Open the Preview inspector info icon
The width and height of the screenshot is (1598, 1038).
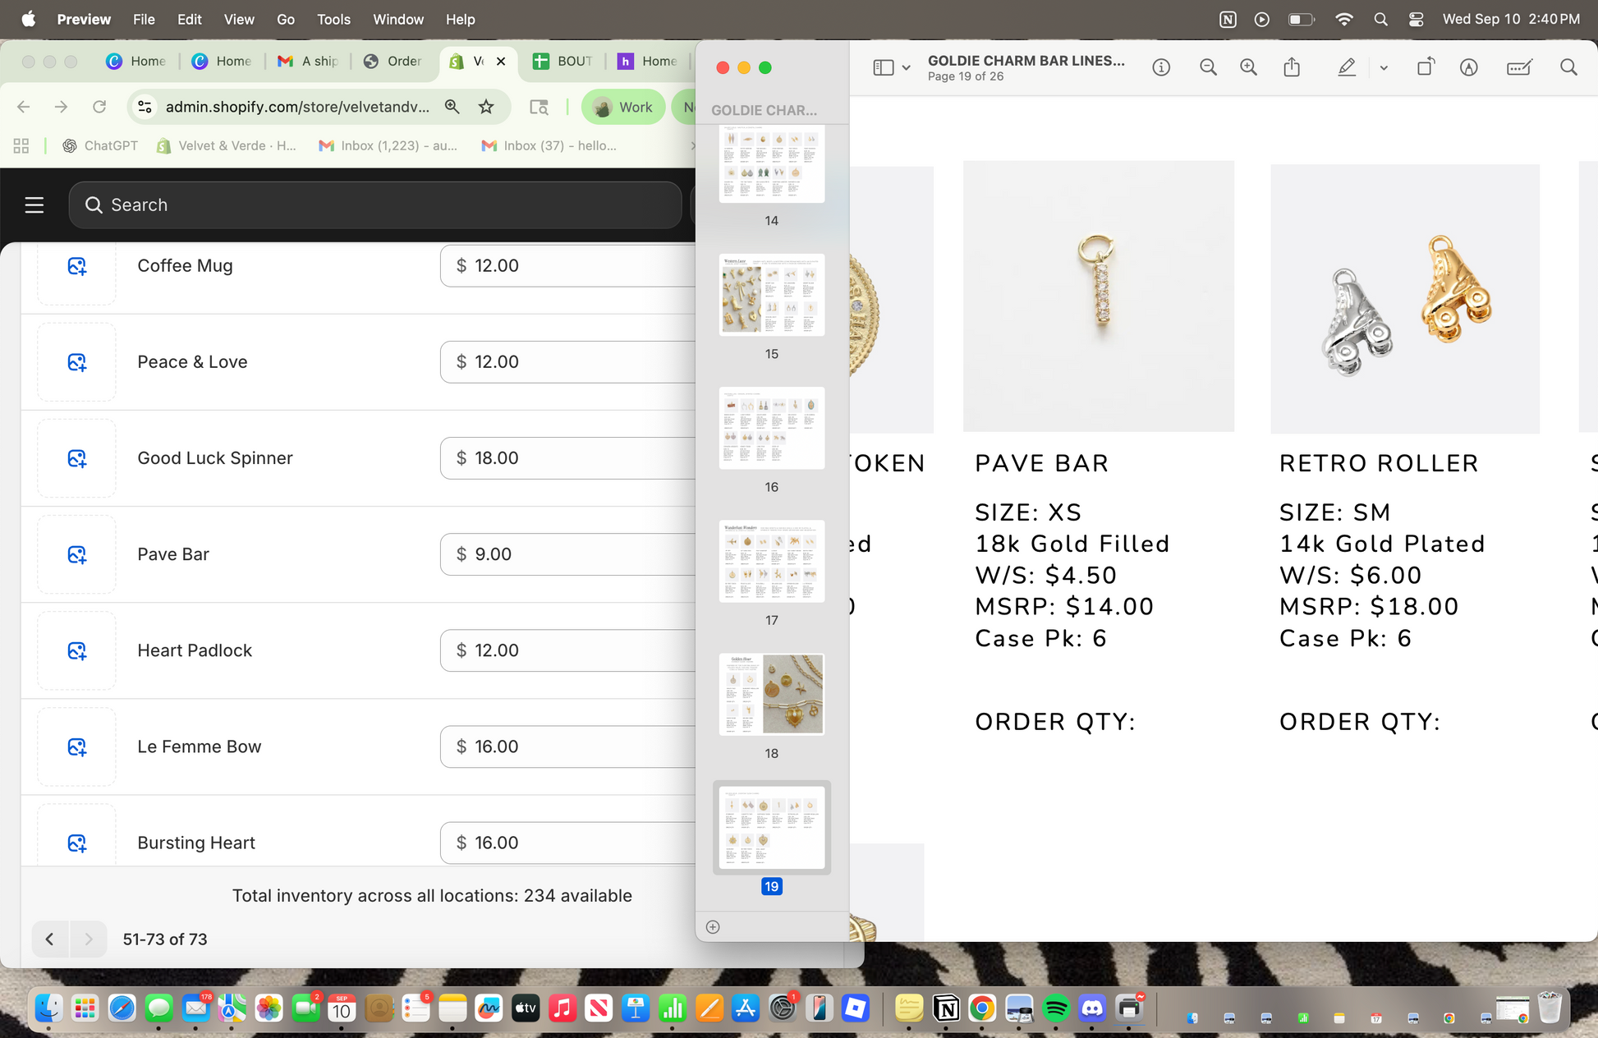point(1161,67)
